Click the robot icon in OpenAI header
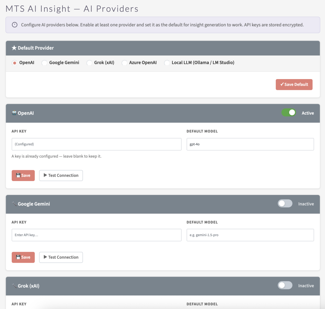Screen dimensions: 325x309 tap(14, 113)
